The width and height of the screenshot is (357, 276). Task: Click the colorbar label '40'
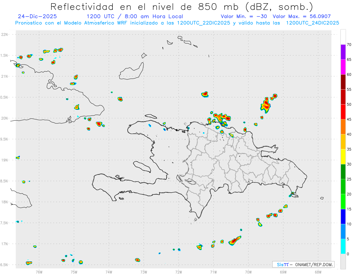(x=349, y=134)
